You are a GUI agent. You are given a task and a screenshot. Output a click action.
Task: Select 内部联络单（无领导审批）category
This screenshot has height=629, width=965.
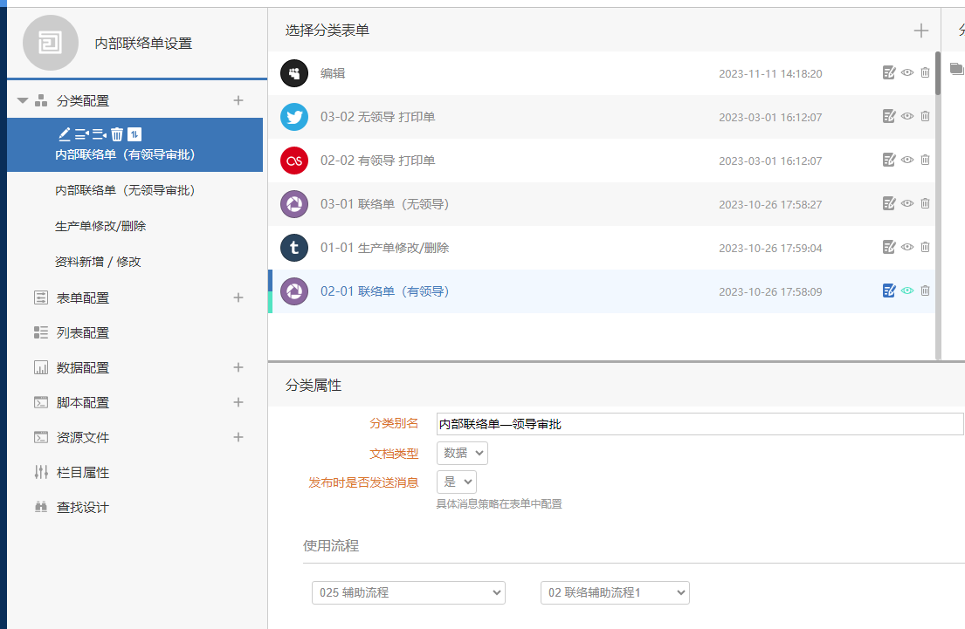tap(124, 190)
